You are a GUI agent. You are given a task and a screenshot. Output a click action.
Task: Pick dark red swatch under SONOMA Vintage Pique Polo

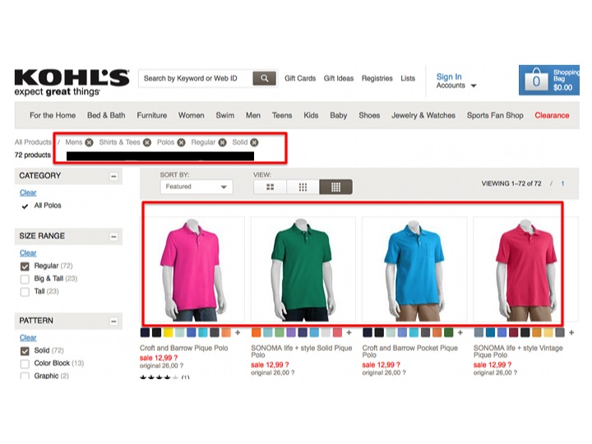513,333
